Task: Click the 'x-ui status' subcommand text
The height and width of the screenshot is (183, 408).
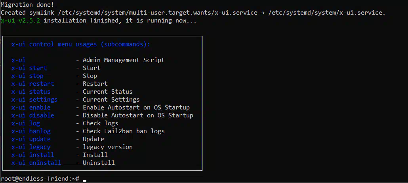Action: [31, 92]
